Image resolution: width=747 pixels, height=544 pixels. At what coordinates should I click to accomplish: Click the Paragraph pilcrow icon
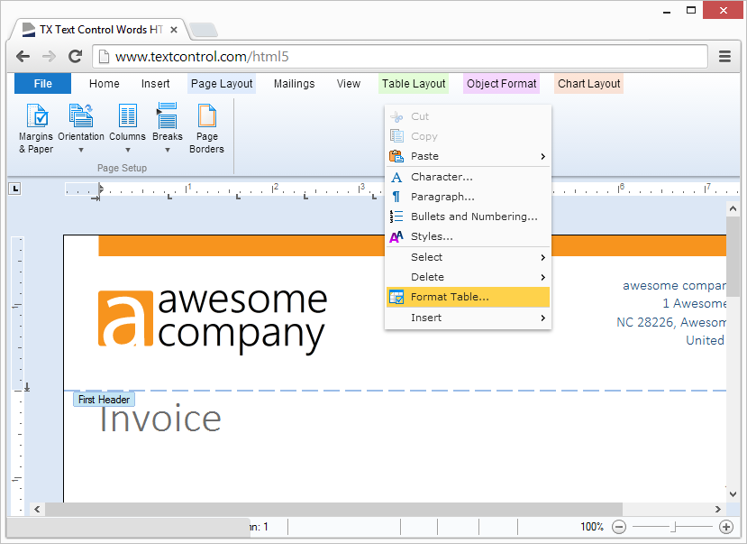tap(396, 197)
